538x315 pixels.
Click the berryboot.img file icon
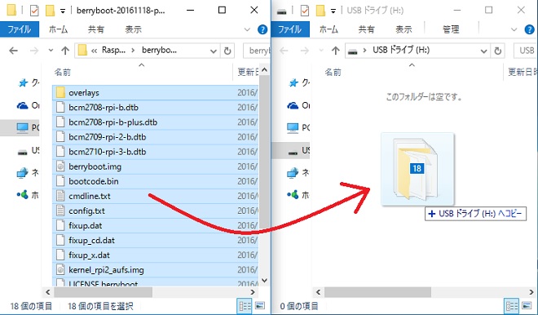[60, 166]
